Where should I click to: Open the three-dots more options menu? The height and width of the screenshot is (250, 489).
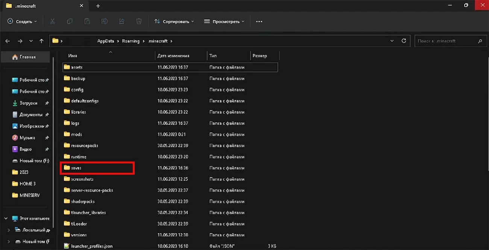(259, 21)
